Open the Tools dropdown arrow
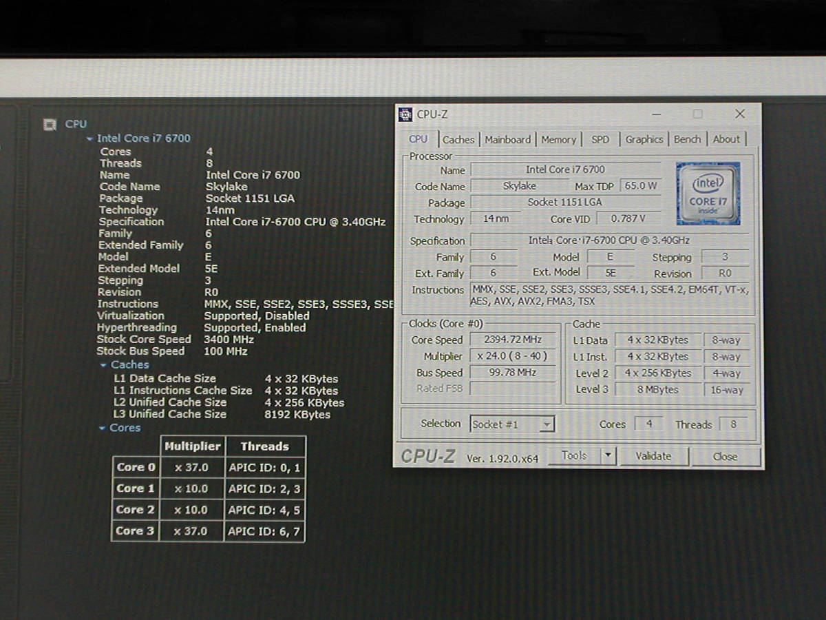Image resolution: width=826 pixels, height=620 pixels. [x=608, y=455]
